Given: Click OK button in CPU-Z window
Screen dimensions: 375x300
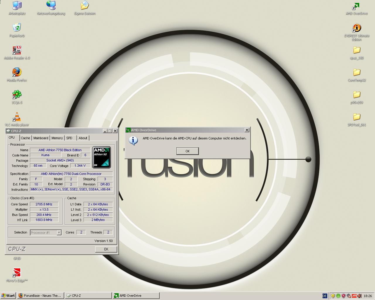Looking at the screenshot, I should click(106, 249).
